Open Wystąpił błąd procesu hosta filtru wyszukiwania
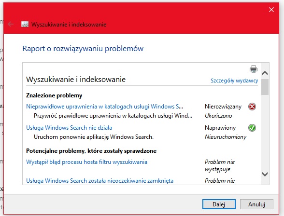 [86, 162]
